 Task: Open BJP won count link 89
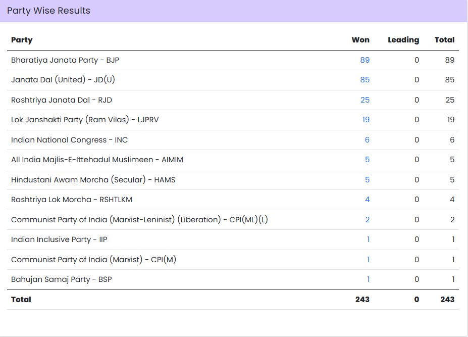[x=365, y=60]
